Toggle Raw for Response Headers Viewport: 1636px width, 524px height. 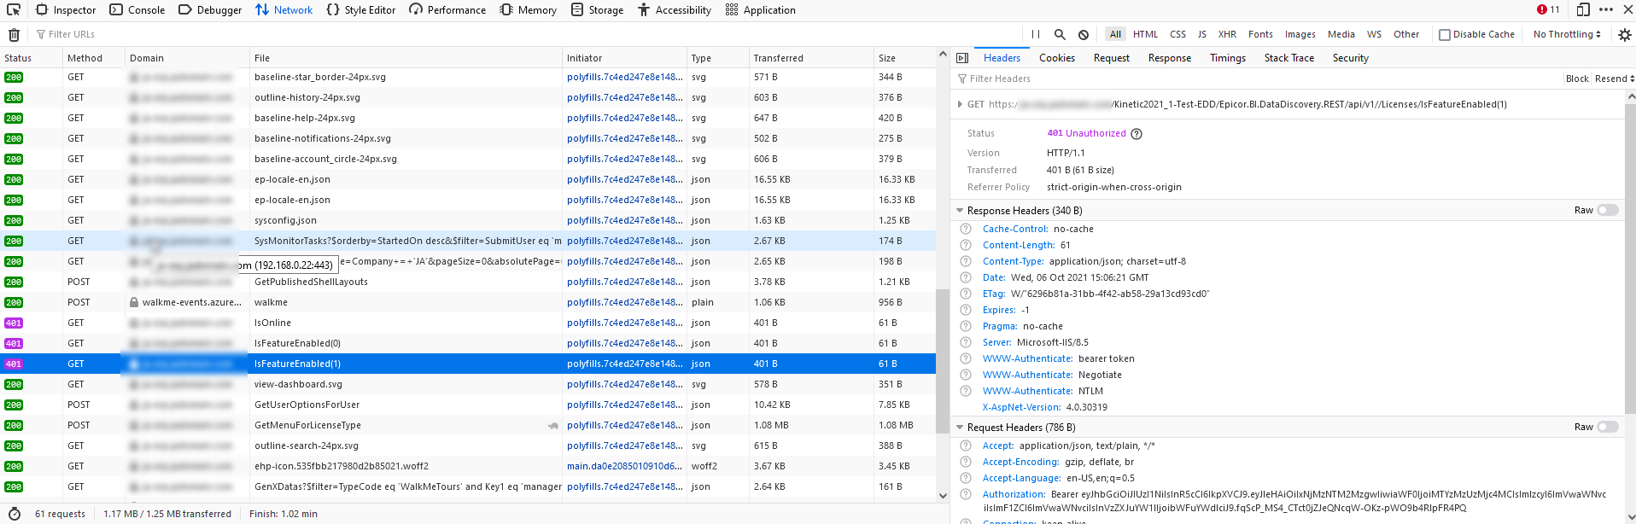(x=1608, y=210)
